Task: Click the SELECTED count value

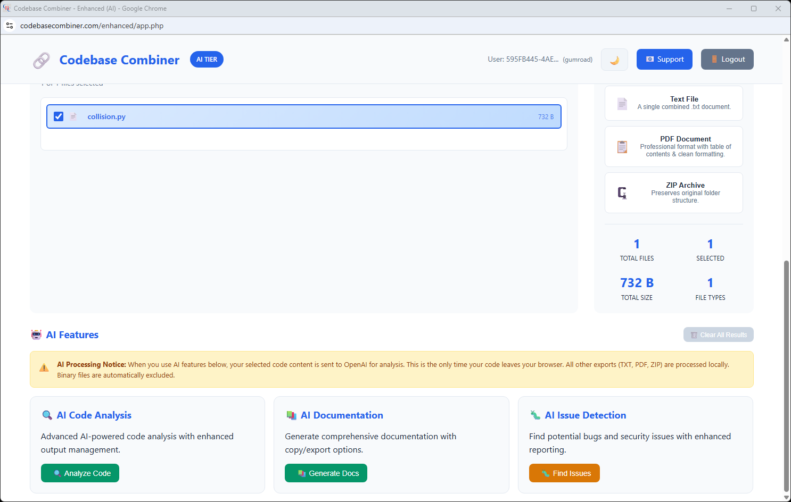Action: tap(710, 244)
